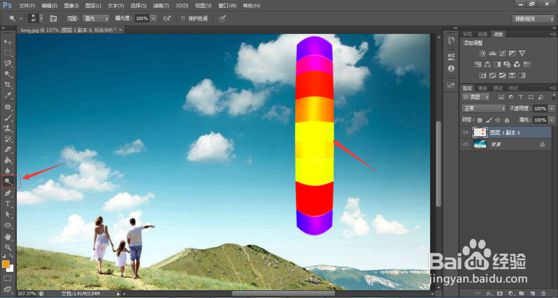Toggle lock all padlock icon
This screenshot has height=298, width=558.
(x=507, y=120)
